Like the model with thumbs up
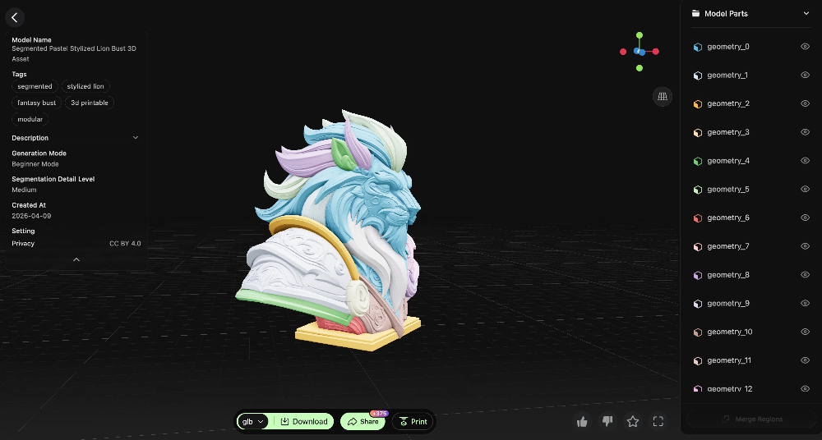The height and width of the screenshot is (440, 822). (x=582, y=421)
